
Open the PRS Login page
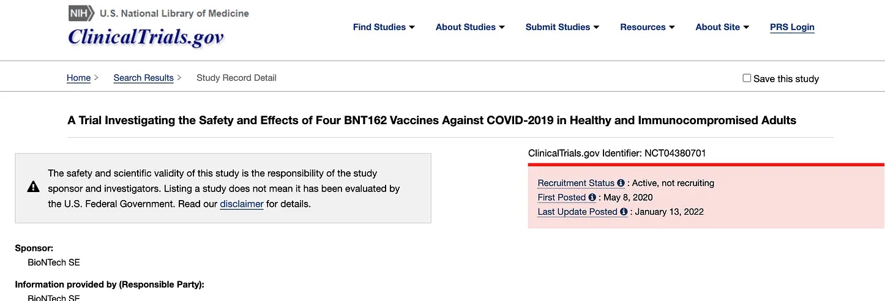[792, 27]
